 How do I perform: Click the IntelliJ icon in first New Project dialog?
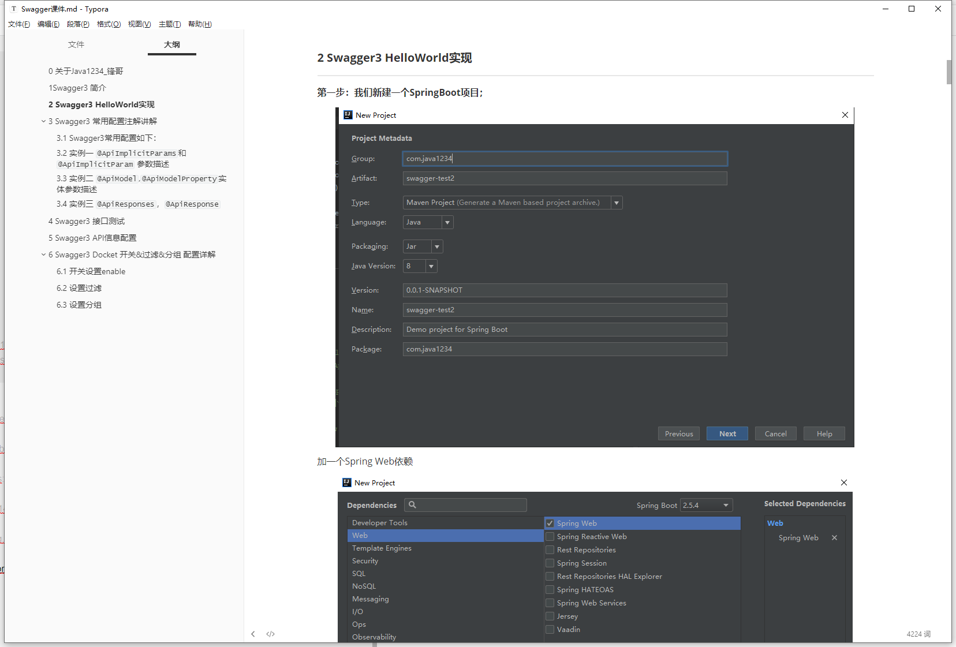(x=348, y=115)
